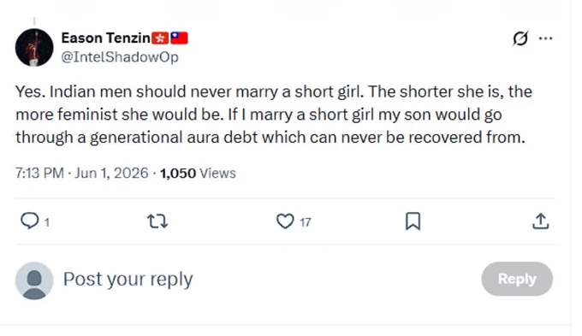This screenshot has width=582, height=336.
Task: Open the three-dot more options menu
Action: click(545, 38)
